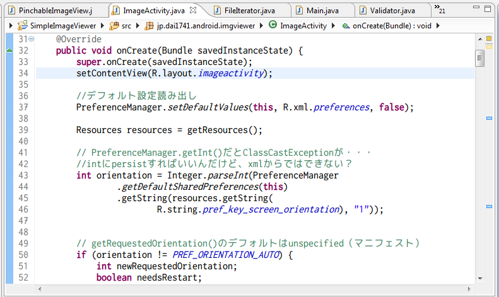The height and width of the screenshot is (297, 499).
Task: Click the upper blue marker in the overview ruler
Action: [489, 119]
